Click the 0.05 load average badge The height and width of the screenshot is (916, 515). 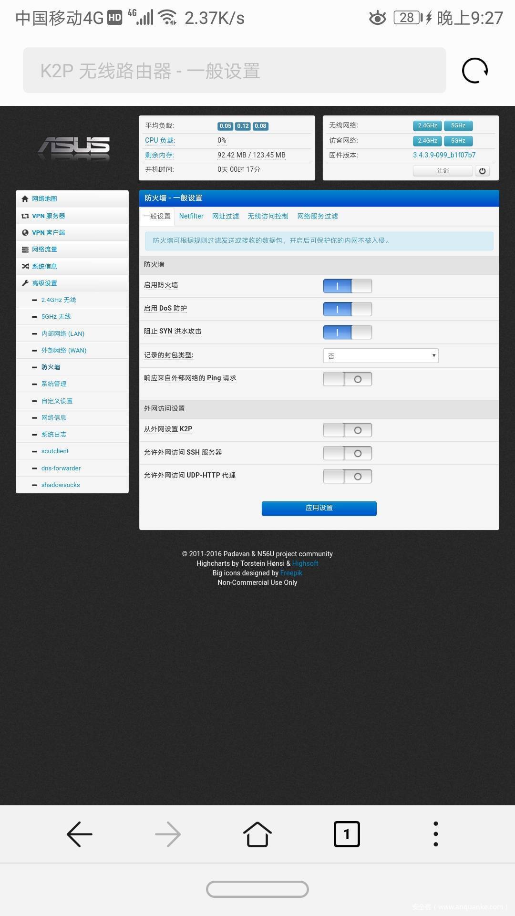[226, 126]
